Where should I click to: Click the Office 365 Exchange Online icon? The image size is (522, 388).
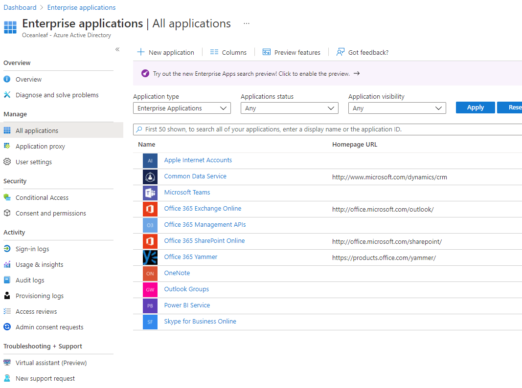click(x=150, y=209)
